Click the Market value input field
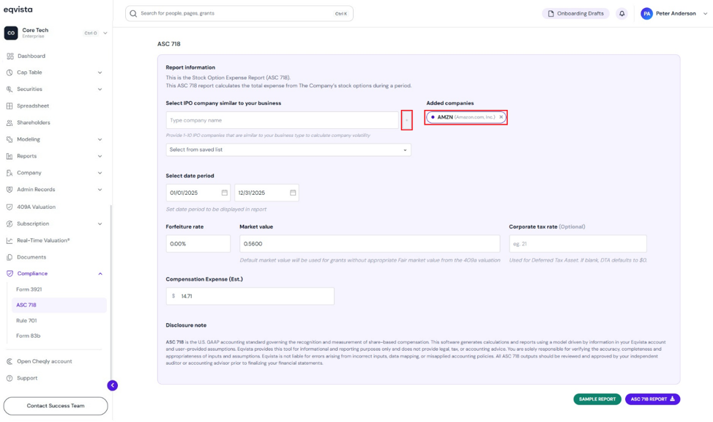Viewport: 713px width, 422px height. [x=370, y=244]
